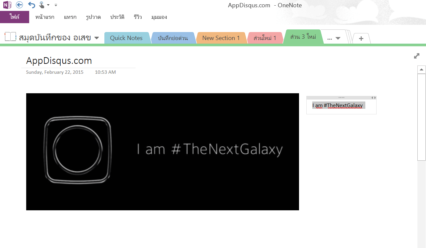The height and width of the screenshot is (248, 426).
Task: Click the notebook book icon
Action: click(x=10, y=37)
